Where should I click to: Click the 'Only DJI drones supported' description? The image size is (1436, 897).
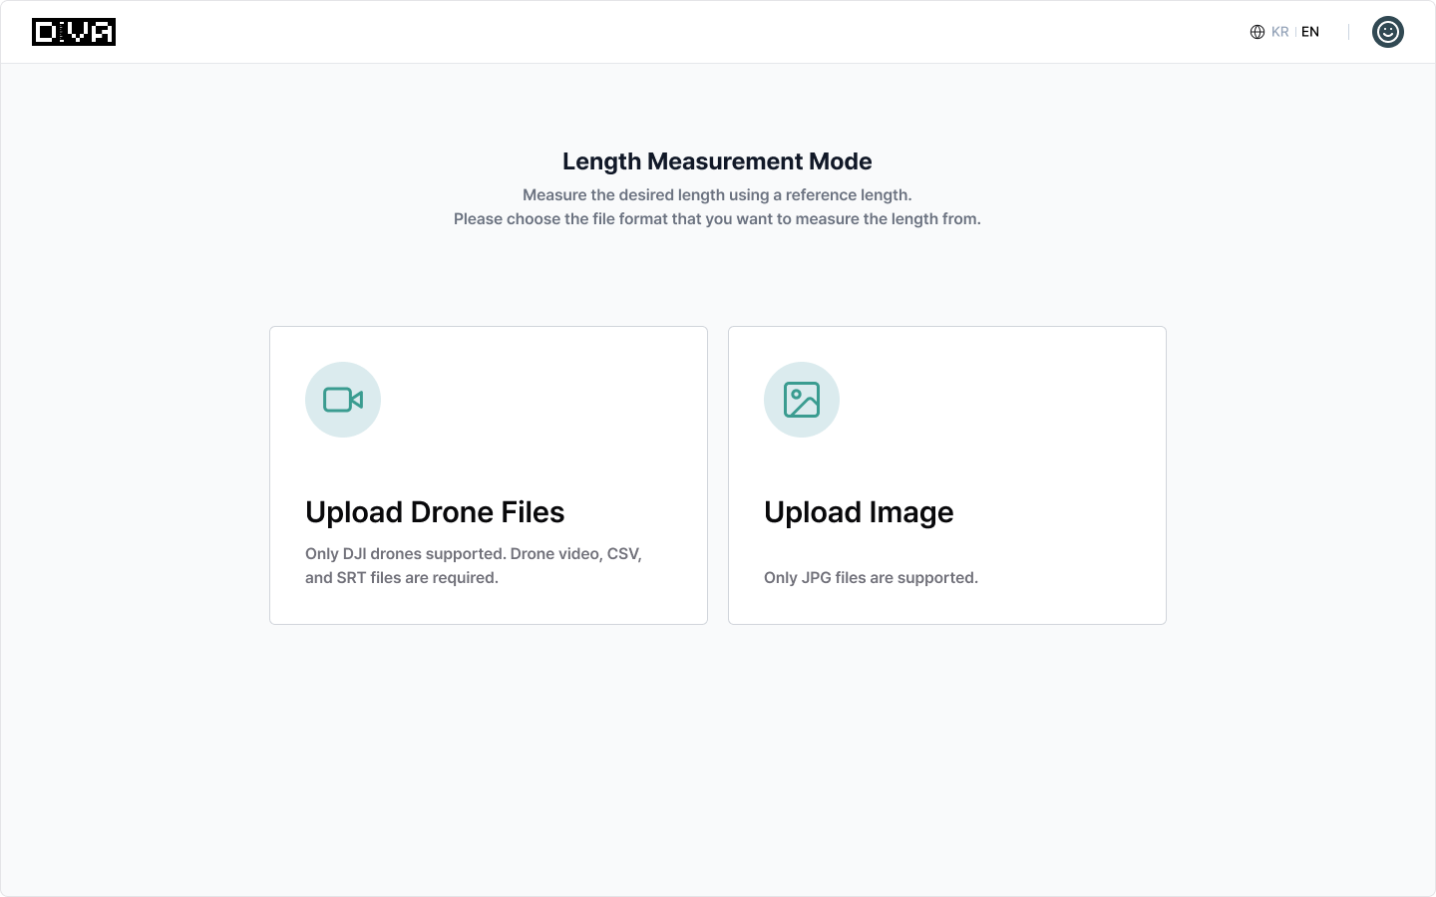tap(473, 554)
